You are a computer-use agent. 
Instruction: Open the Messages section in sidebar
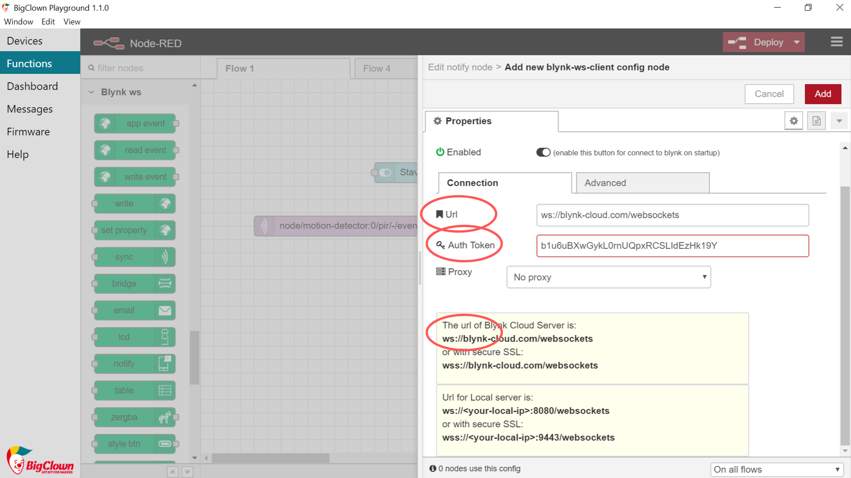click(x=40, y=109)
